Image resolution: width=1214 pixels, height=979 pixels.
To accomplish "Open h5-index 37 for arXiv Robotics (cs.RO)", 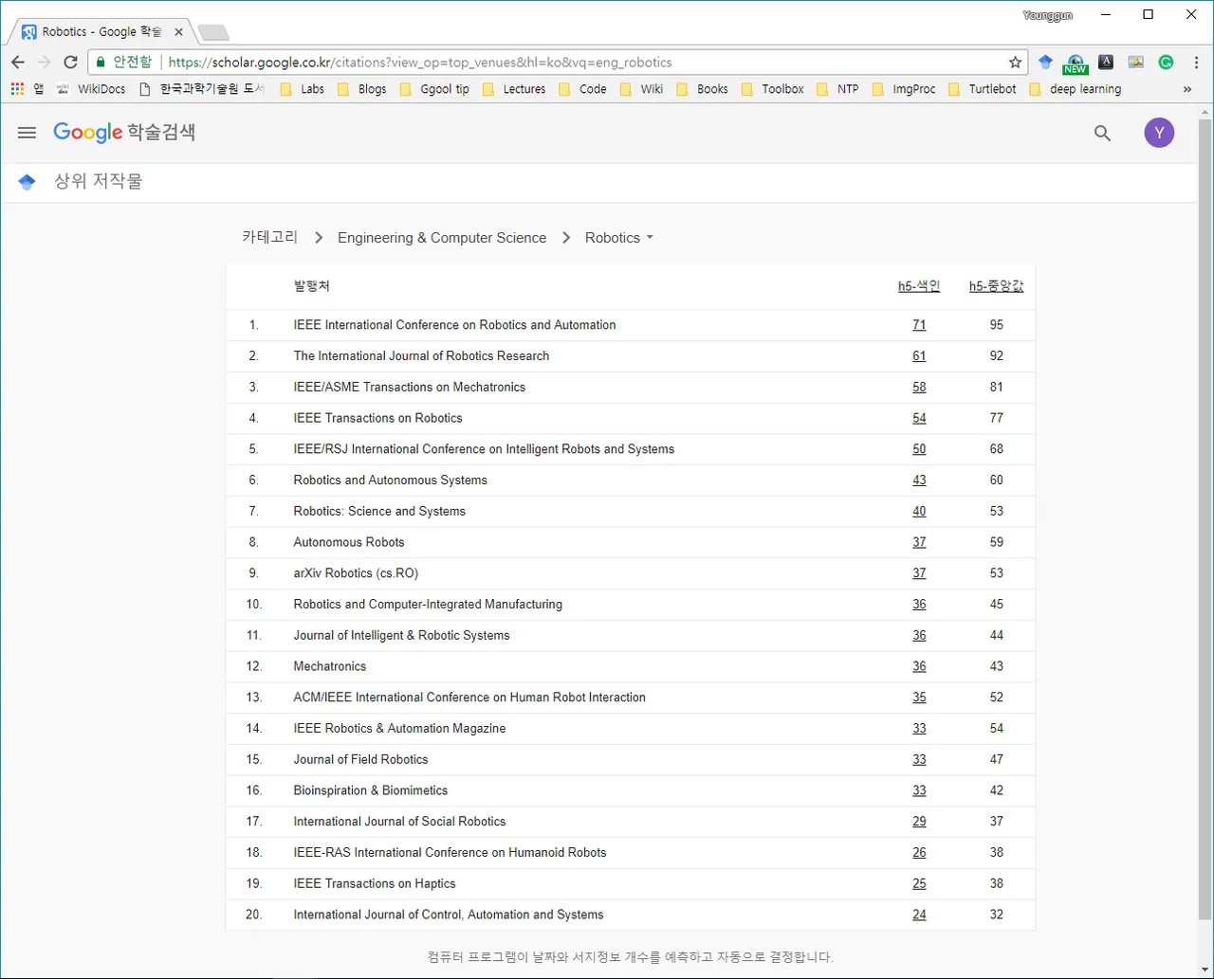I will (x=919, y=573).
